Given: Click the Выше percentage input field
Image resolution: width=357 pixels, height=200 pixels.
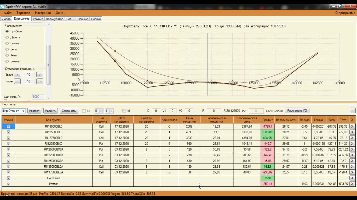Looking at the screenshot, I should click(28, 74).
